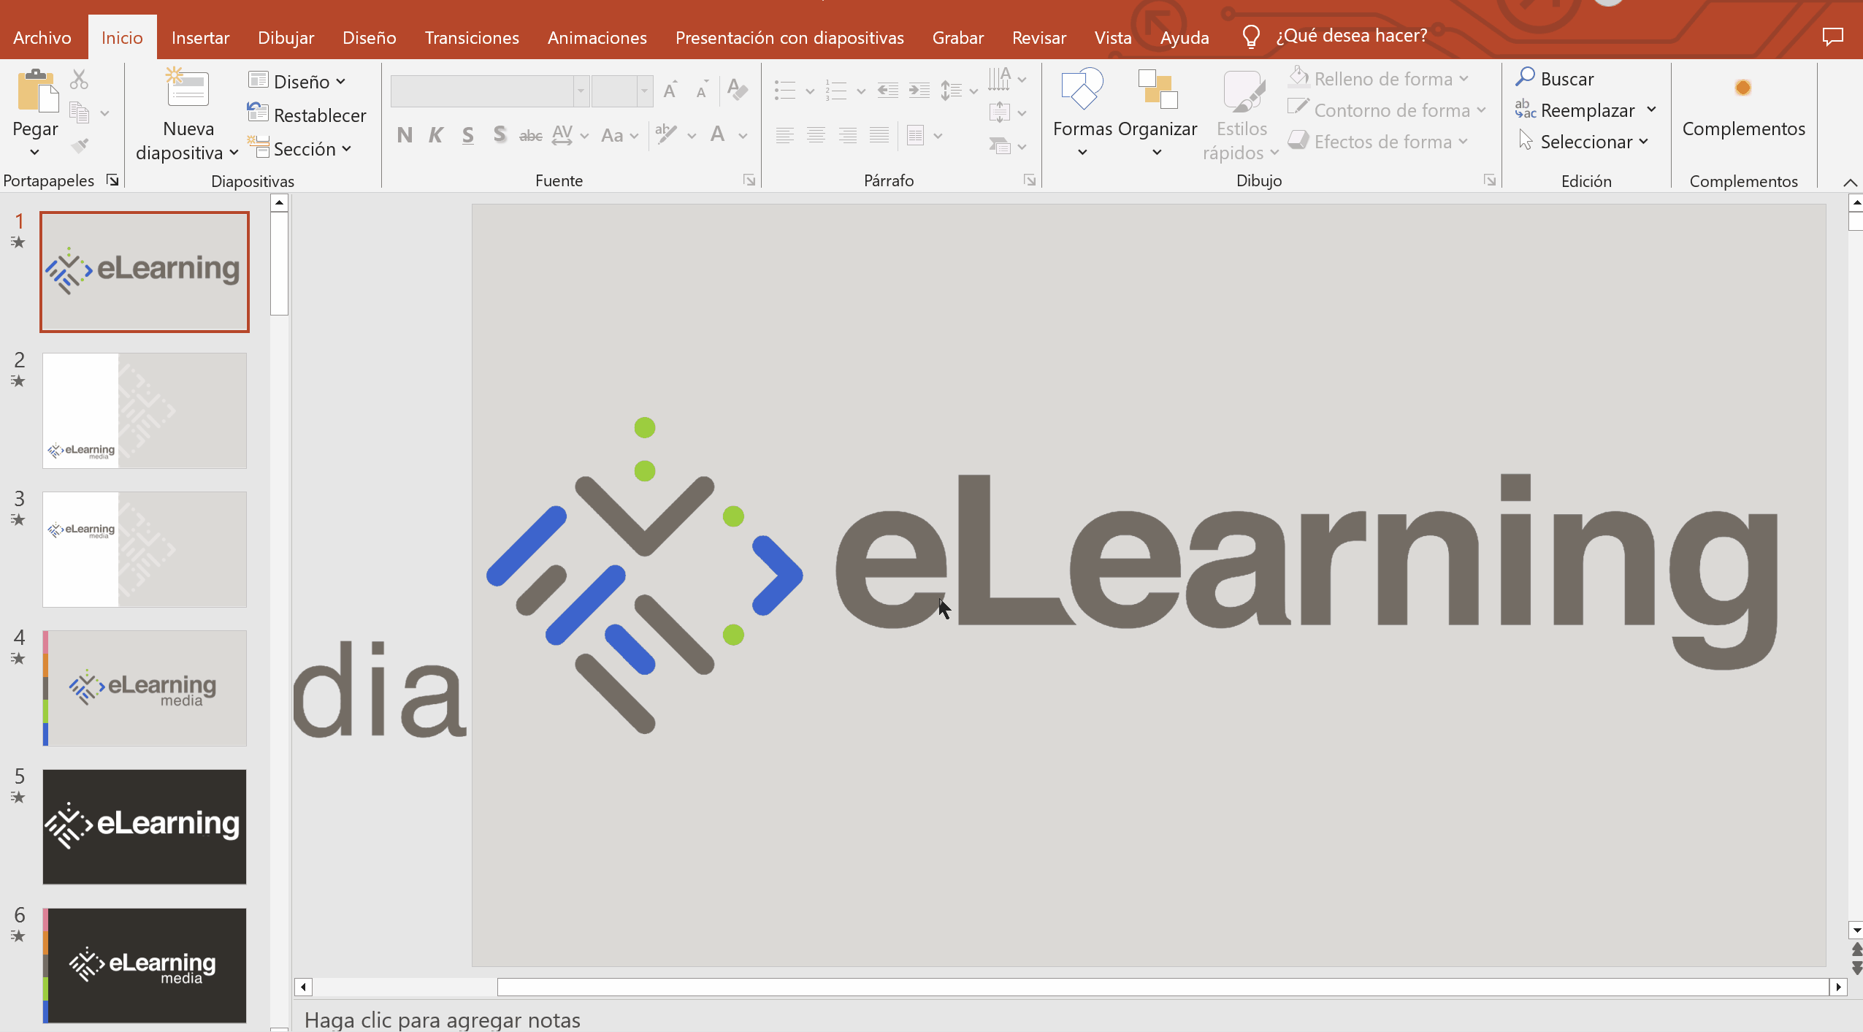This screenshot has width=1863, height=1032.
Task: Switch to the Dibujar tab
Action: coord(286,37)
